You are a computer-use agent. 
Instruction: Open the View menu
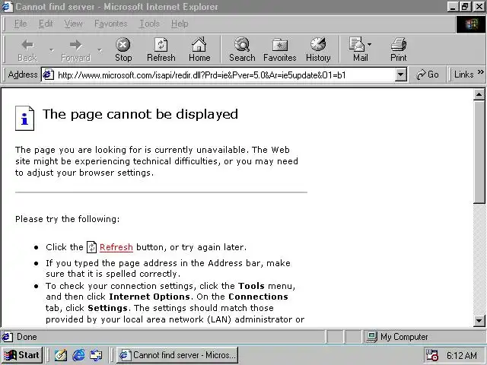click(74, 24)
